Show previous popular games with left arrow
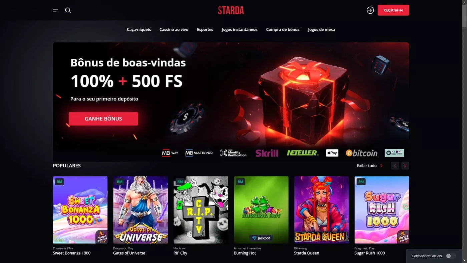Image resolution: width=467 pixels, height=263 pixels. 395,166
